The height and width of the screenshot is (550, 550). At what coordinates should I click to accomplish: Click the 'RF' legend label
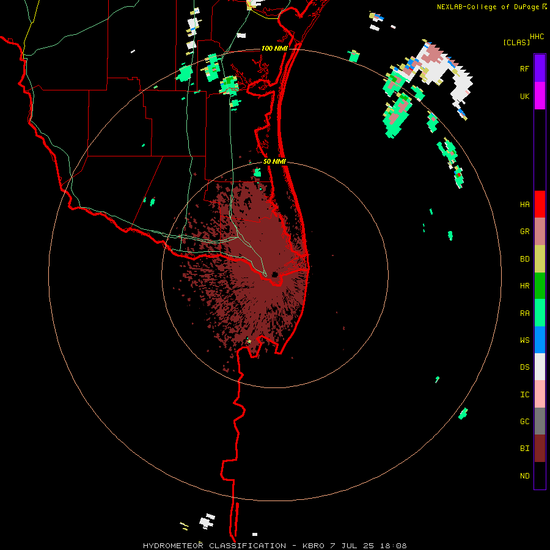coord(524,68)
